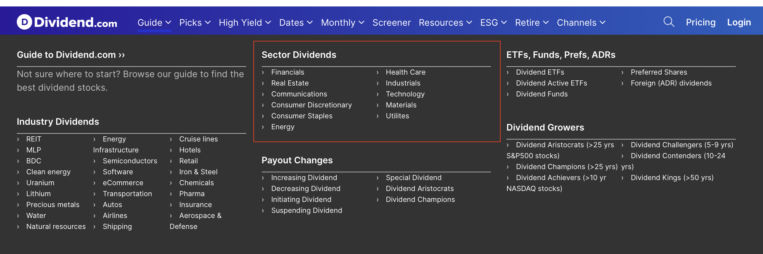The height and width of the screenshot is (254, 763).
Task: Select Decreasing Dividend
Action: point(306,188)
